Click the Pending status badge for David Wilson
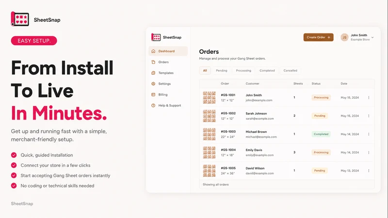Viewport: 388px width, 218px height. coord(320,171)
